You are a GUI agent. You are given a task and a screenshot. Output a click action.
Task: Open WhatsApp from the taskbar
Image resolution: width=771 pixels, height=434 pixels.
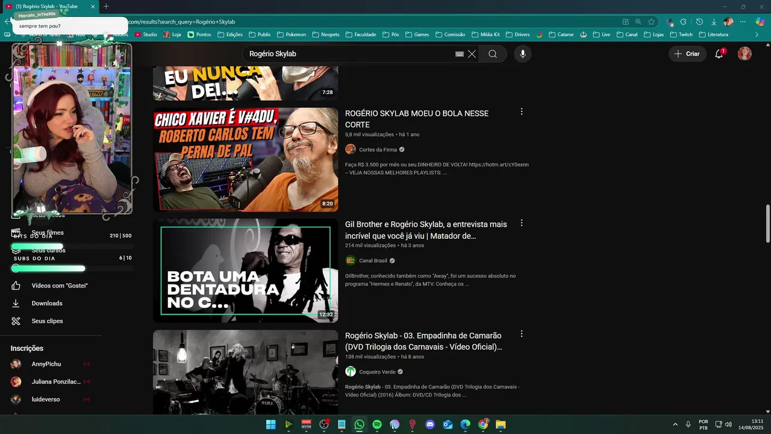(359, 424)
